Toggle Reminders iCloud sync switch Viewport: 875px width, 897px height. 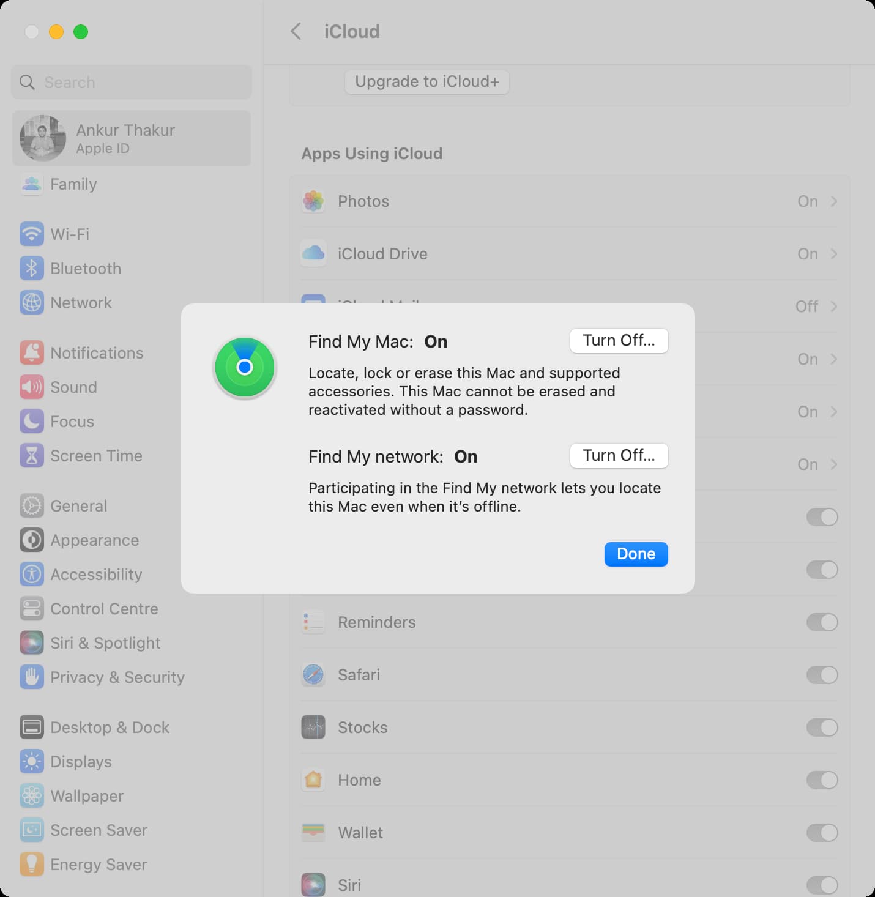[822, 622]
